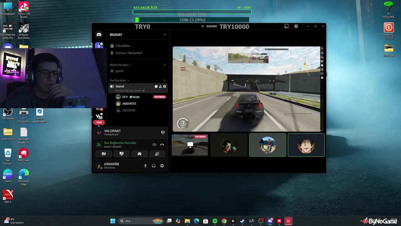Select the anime avatar participant tile
Viewport: 401px width, 226px height.
point(306,145)
